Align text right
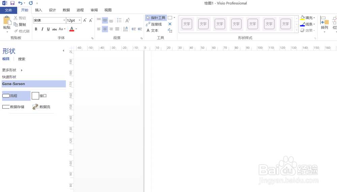The image size is (337, 192). [111, 29]
